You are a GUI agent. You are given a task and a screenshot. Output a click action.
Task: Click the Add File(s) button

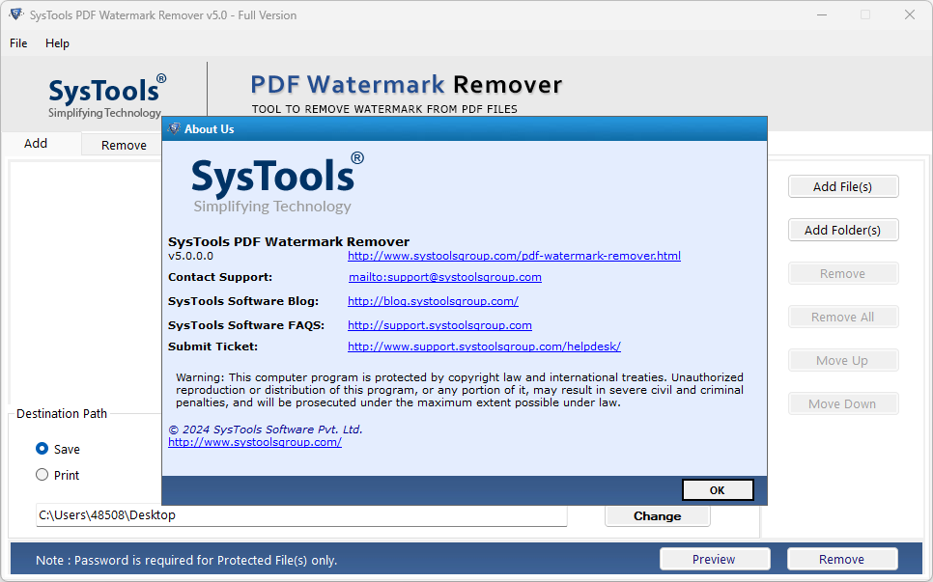(843, 186)
